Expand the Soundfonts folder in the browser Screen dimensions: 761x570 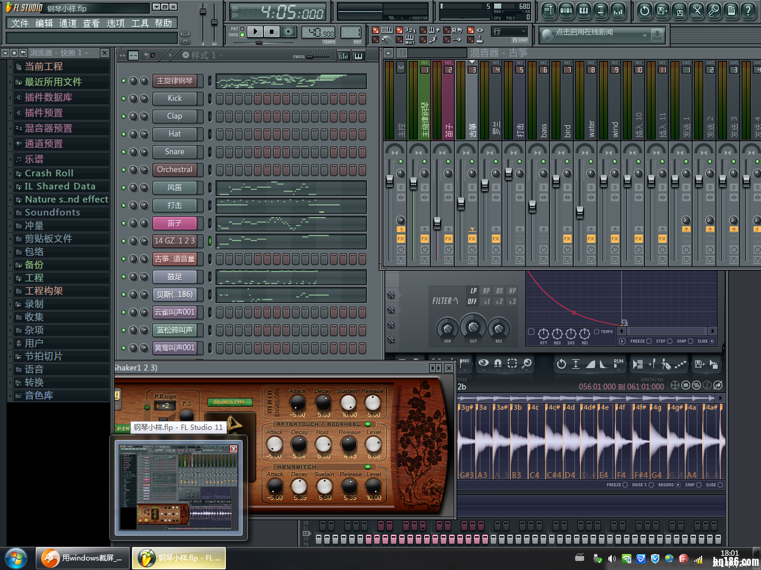[52, 213]
